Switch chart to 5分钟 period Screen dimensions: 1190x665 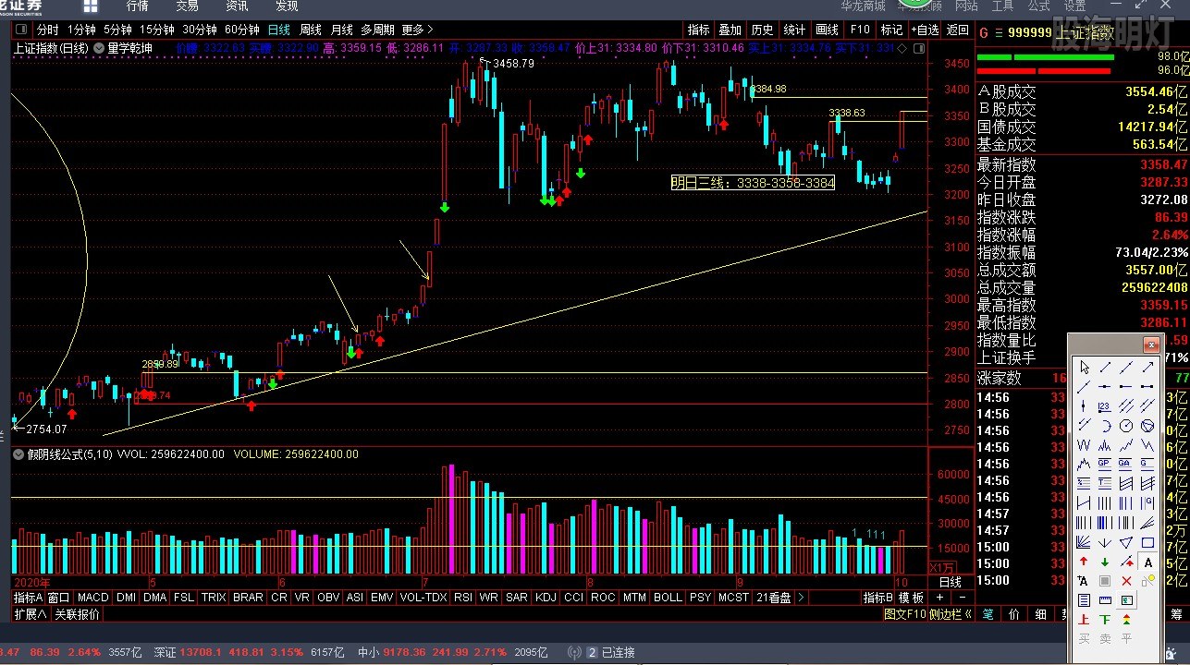point(117,30)
